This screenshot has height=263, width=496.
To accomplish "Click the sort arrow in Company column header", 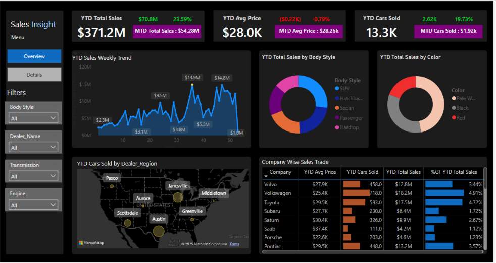I will pyautogui.click(x=266, y=176).
